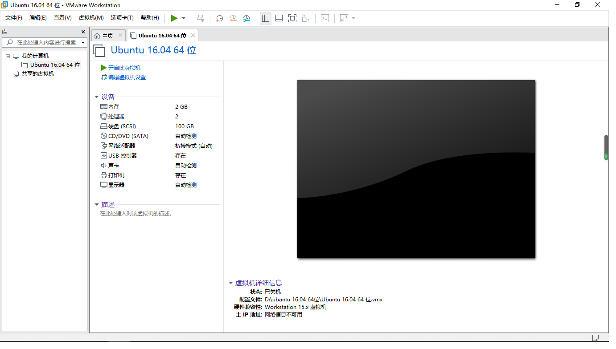The height and width of the screenshot is (349, 616).
Task: Click the green power-on play toolbar button
Action: pyautogui.click(x=174, y=18)
